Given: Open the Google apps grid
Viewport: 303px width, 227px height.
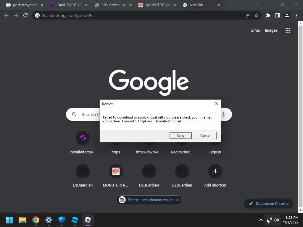Looking at the screenshot, I should click(288, 30).
